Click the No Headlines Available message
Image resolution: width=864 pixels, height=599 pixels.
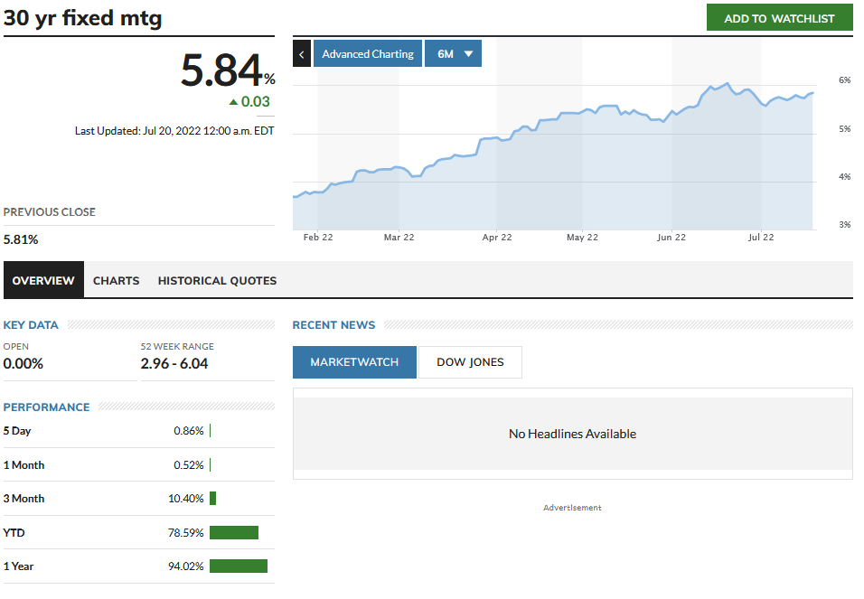click(572, 434)
